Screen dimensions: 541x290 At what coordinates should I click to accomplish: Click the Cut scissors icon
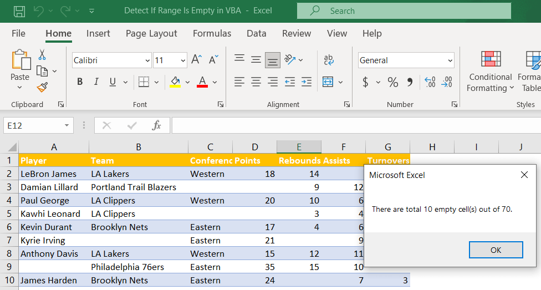tap(42, 55)
